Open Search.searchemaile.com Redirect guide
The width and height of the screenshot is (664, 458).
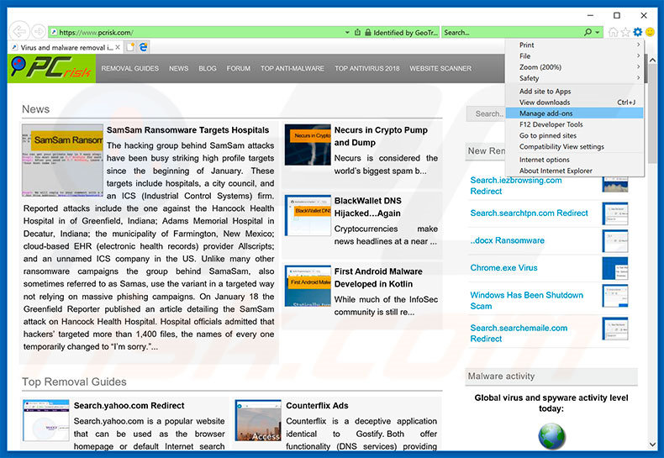click(x=519, y=333)
